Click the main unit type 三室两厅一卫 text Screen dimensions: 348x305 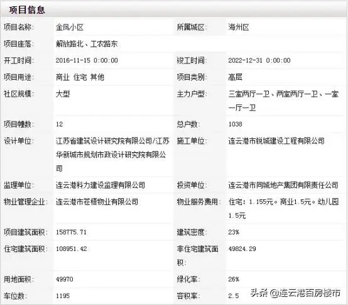(249, 94)
